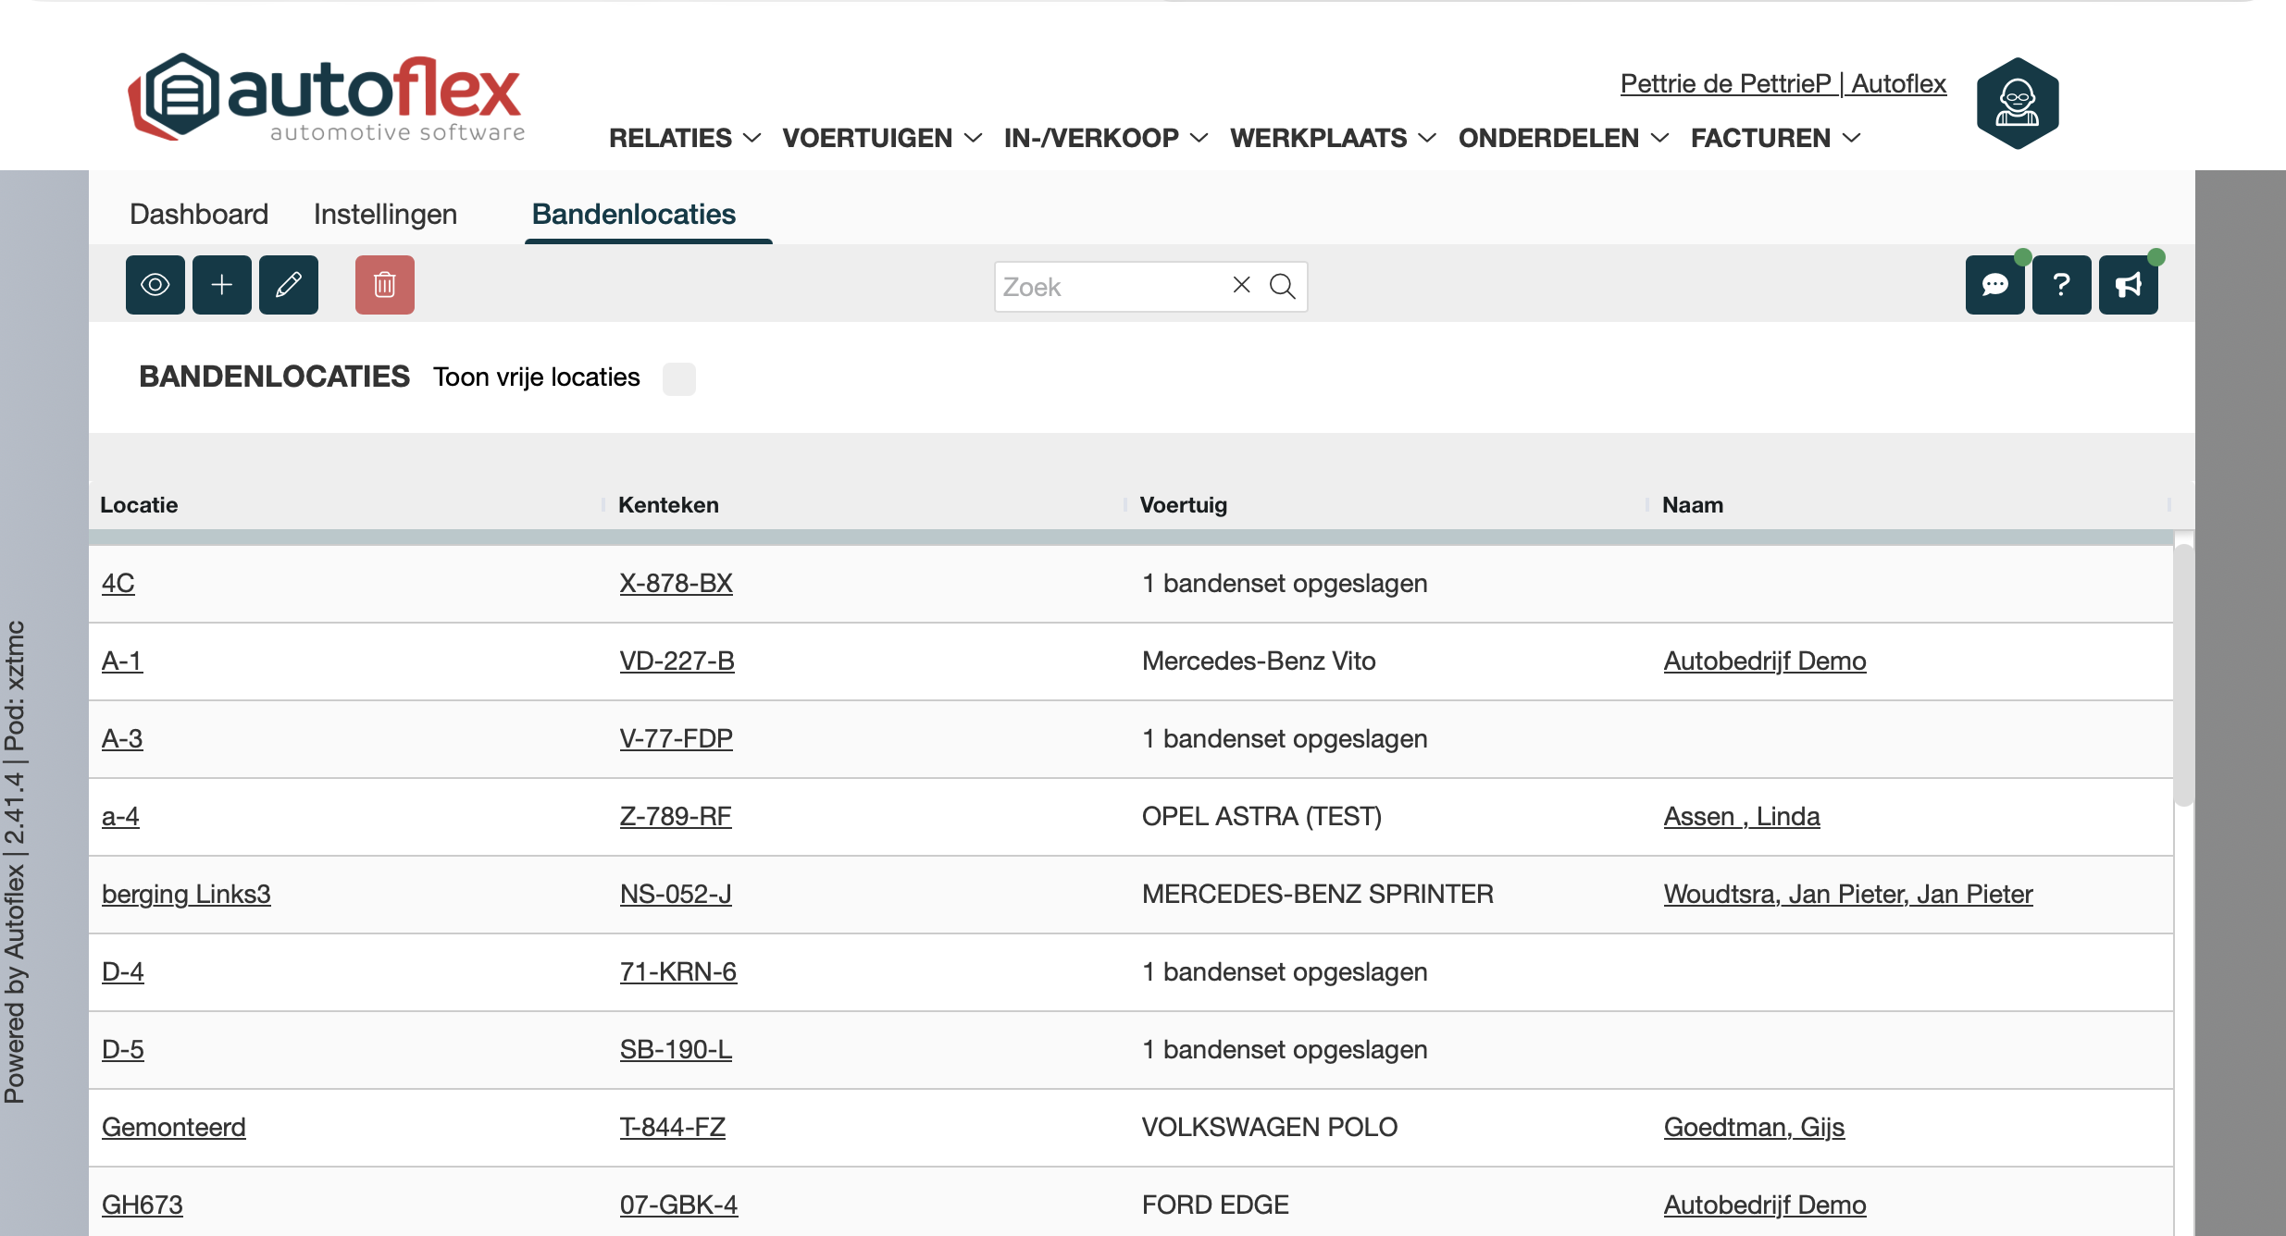
Task: Open customer Assen, Linda
Action: pos(1741,816)
